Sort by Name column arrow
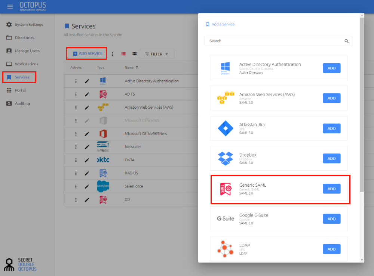This screenshot has width=374, height=276. coord(137,67)
